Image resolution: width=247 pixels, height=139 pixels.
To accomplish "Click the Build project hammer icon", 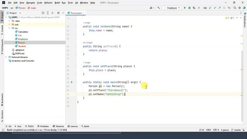I will click(x=159, y=8).
